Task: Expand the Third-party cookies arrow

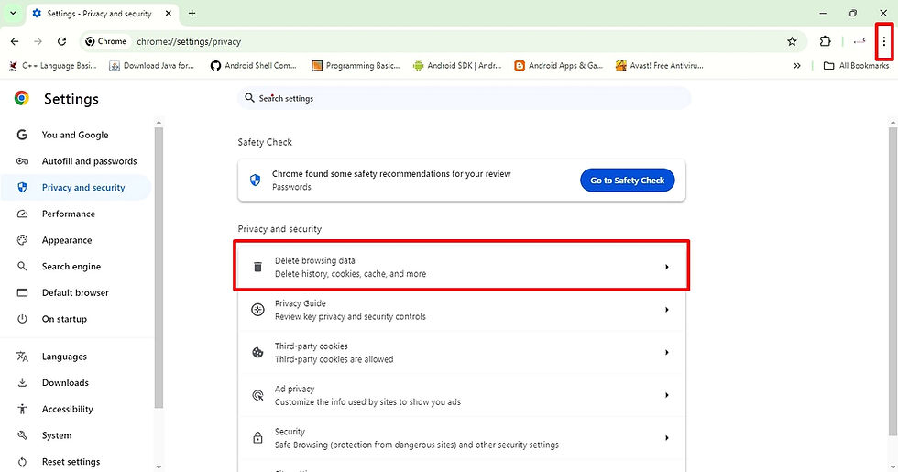Action: point(667,352)
